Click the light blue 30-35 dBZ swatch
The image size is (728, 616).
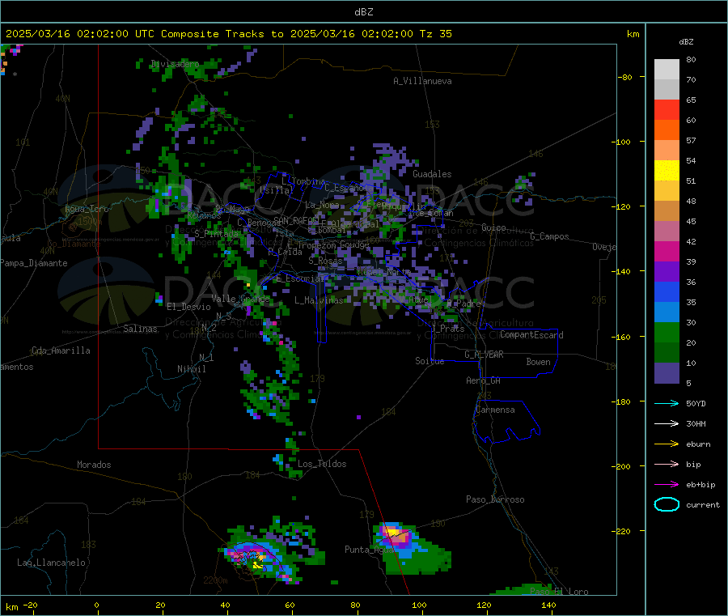click(x=667, y=312)
